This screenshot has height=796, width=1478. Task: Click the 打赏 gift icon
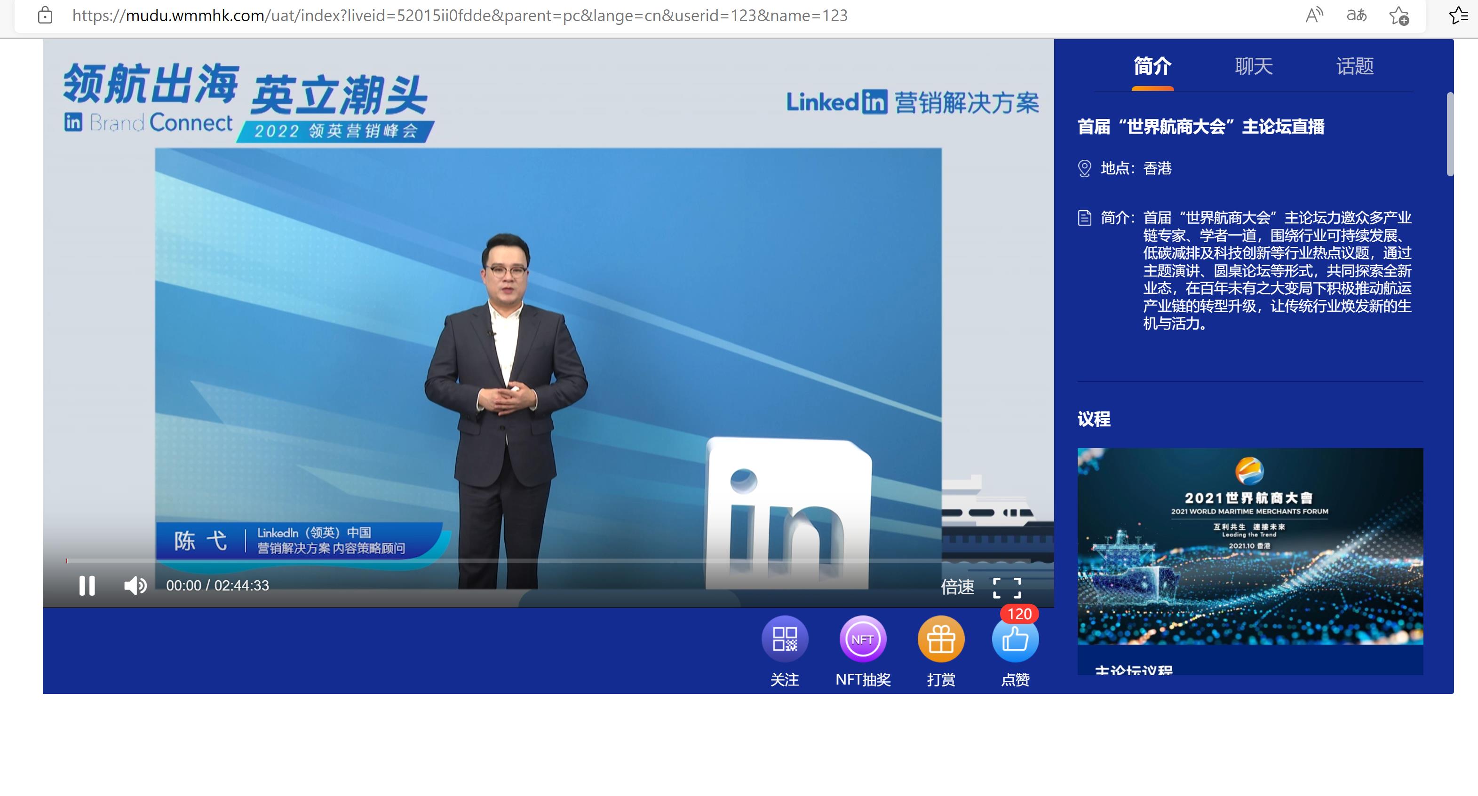click(x=941, y=639)
